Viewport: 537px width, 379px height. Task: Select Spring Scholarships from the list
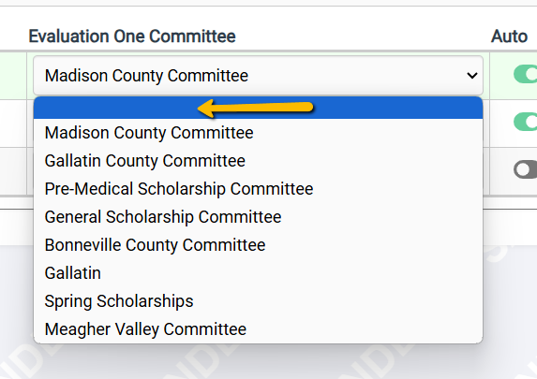tap(258, 301)
